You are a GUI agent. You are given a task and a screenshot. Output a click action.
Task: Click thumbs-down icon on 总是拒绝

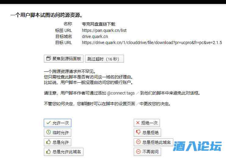coord(138,132)
